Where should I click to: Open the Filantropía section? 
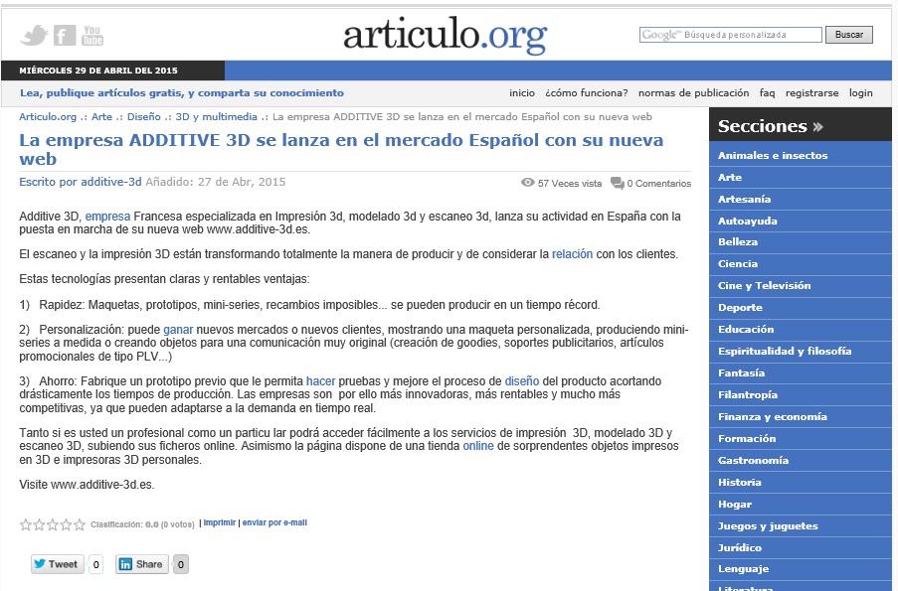click(801, 394)
